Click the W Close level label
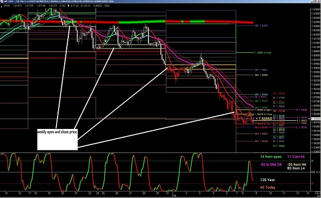Viewport: 321px width, 198px height. 263,114
